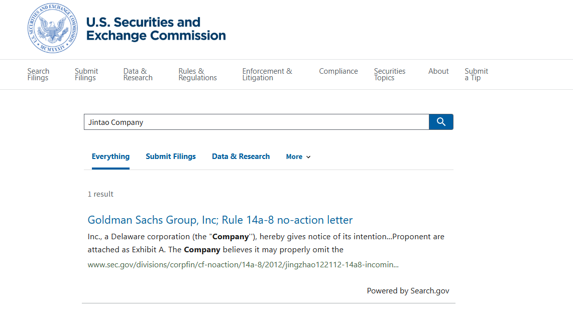The width and height of the screenshot is (573, 329).
Task: Open the Search Filings menu
Action: point(38,74)
